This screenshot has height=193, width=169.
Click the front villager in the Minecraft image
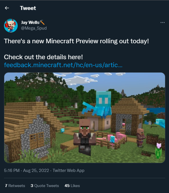(x=85, y=137)
